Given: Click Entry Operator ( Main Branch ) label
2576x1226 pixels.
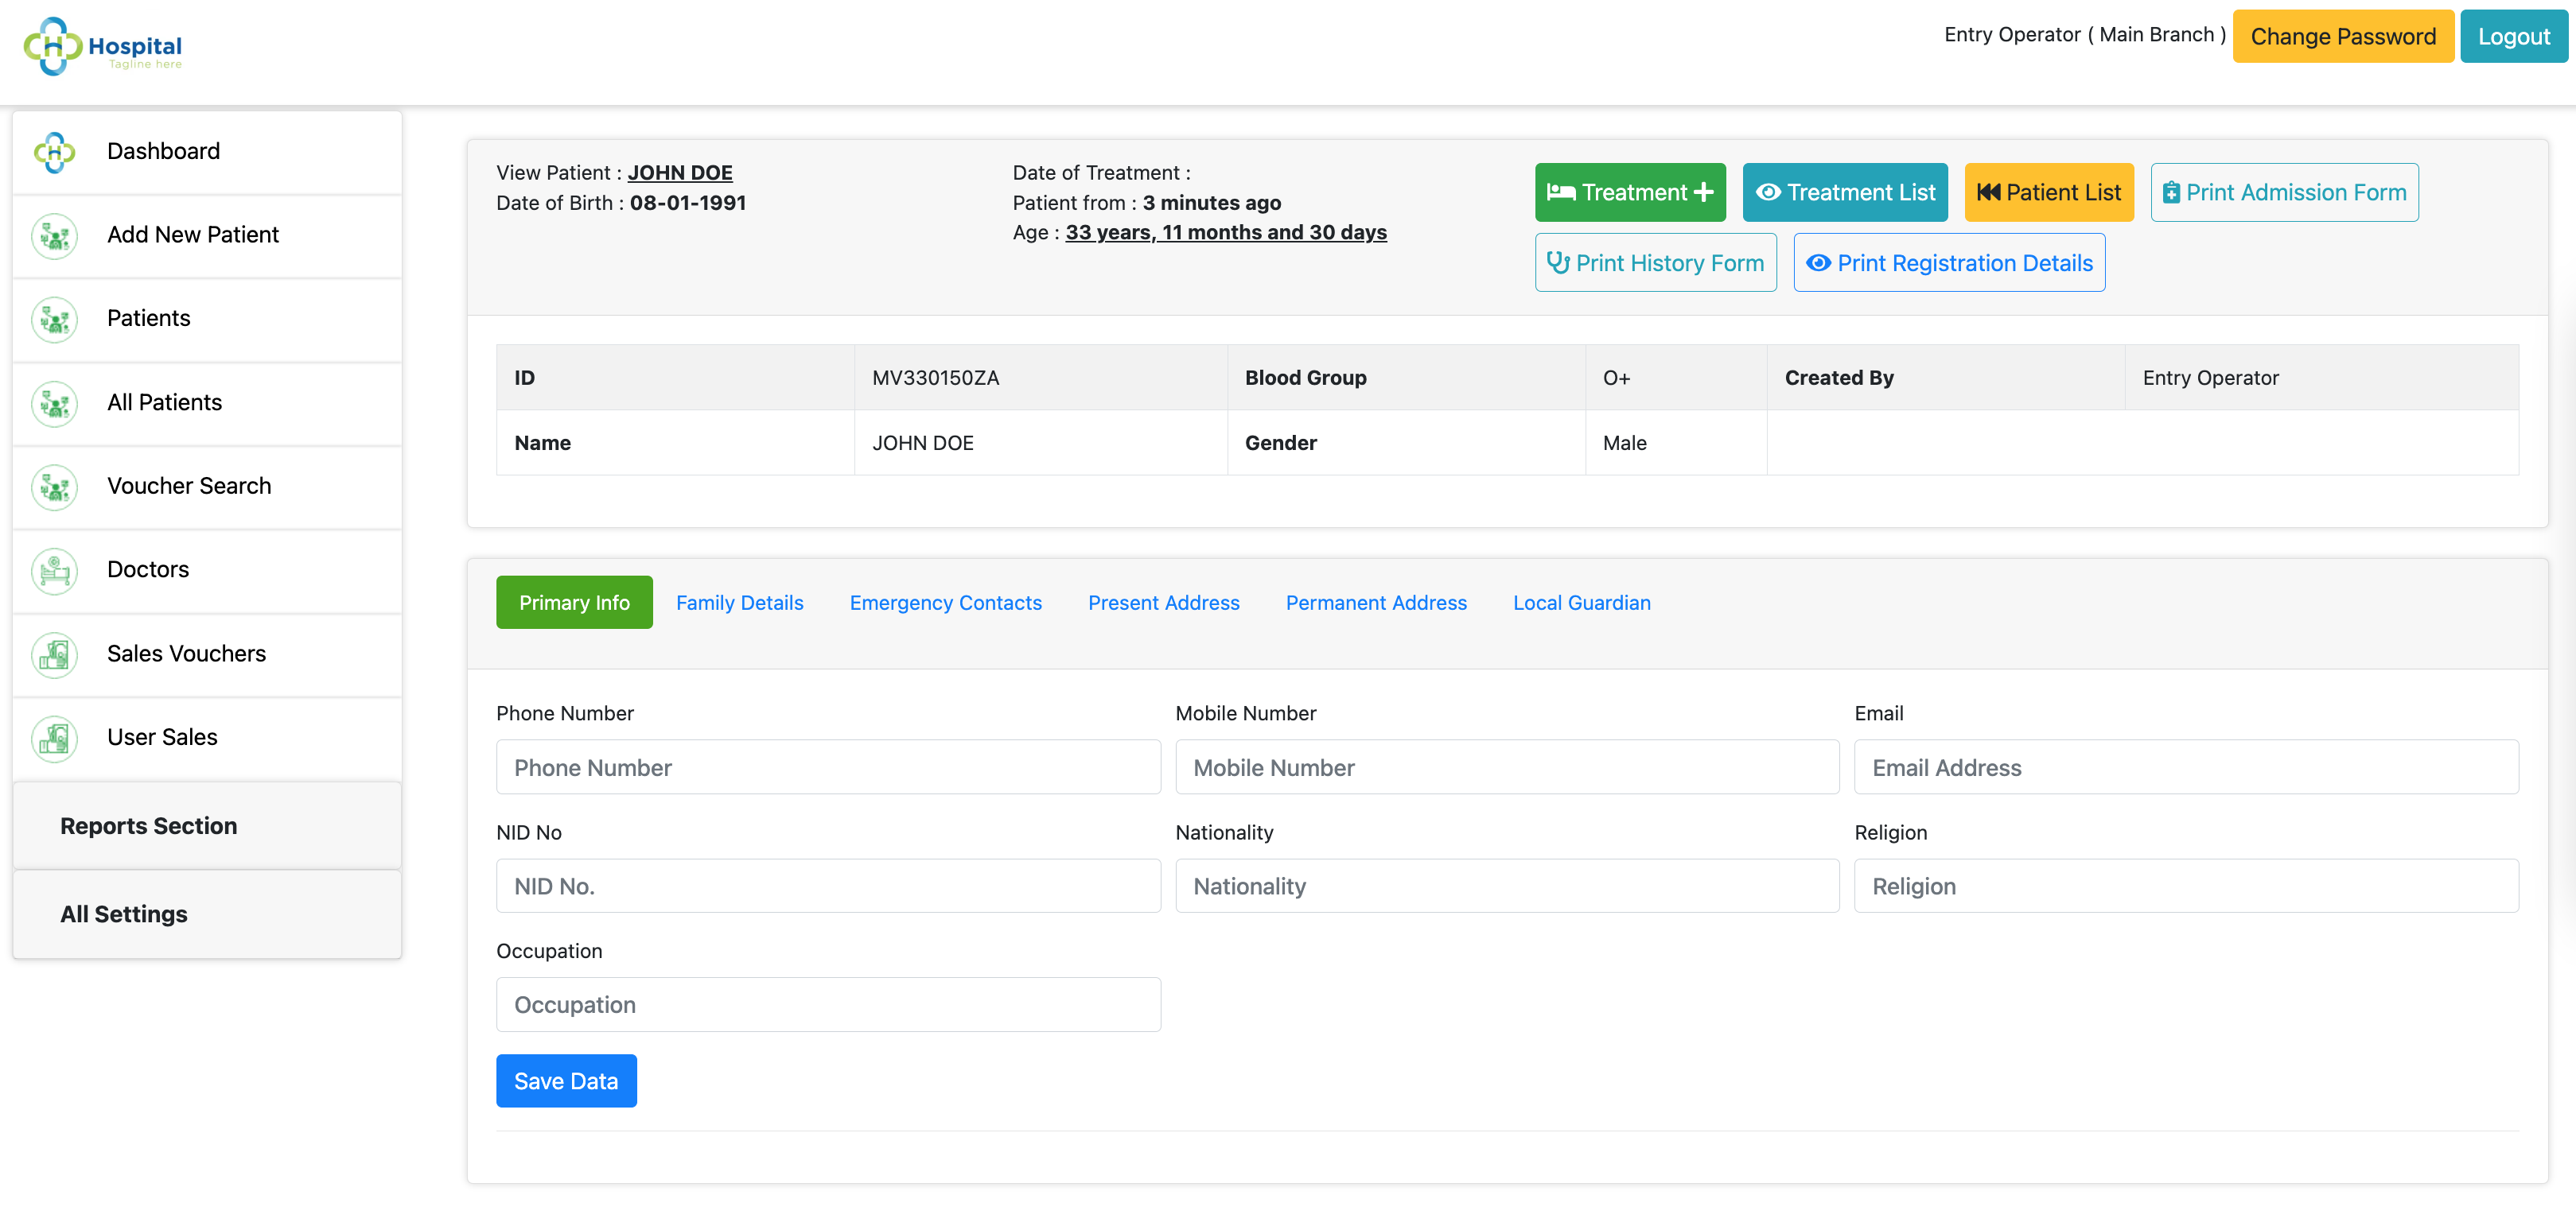Looking at the screenshot, I should (x=2085, y=35).
